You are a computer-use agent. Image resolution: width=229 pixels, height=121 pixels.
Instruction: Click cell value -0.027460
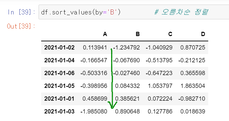(x=127, y=73)
